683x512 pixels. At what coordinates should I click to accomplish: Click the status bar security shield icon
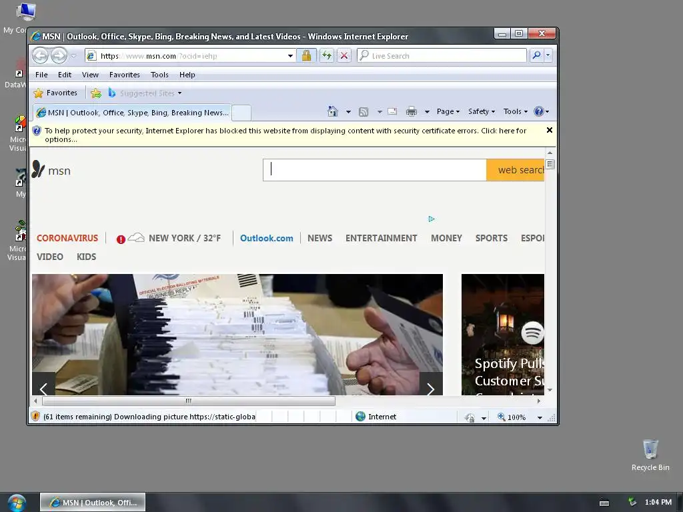point(36,417)
